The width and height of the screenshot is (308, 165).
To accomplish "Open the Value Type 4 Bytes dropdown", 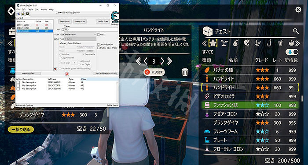I will (x=80, y=39).
